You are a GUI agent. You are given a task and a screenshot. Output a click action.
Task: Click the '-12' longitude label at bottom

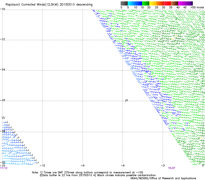(x=42, y=166)
